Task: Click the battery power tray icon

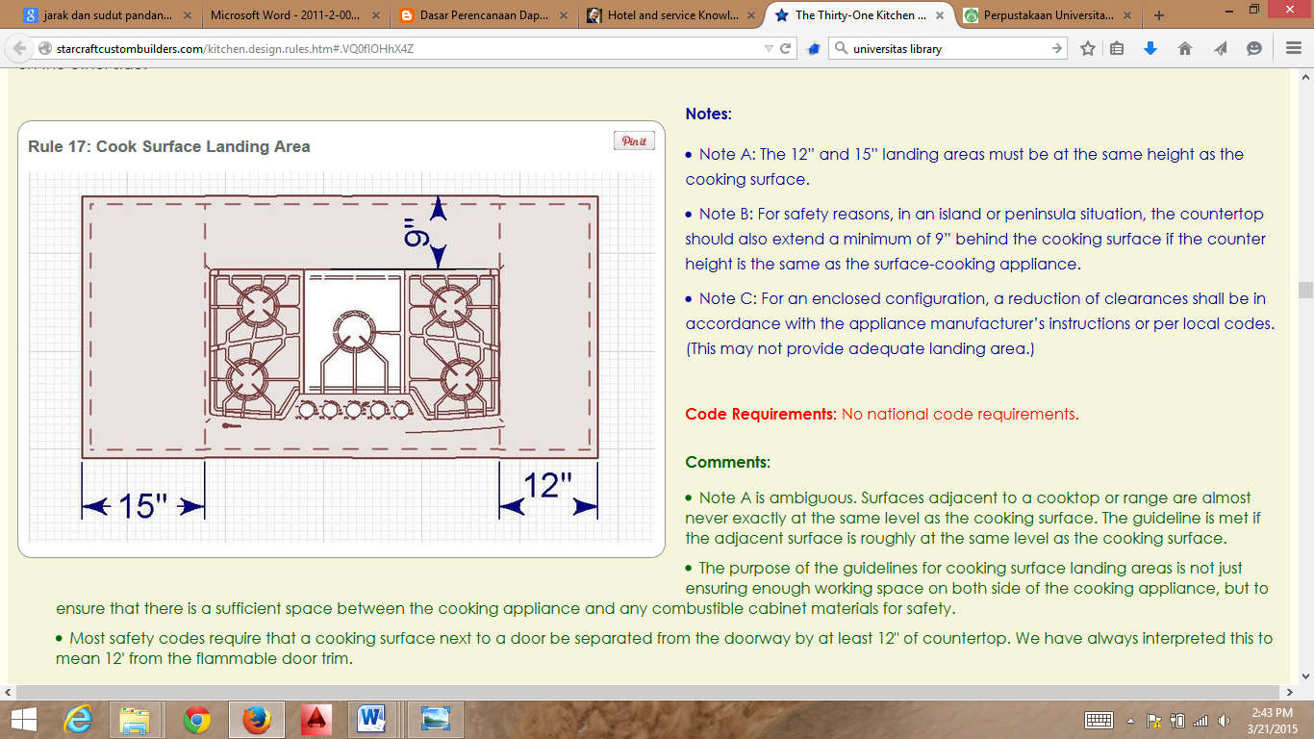Action: 1177,720
